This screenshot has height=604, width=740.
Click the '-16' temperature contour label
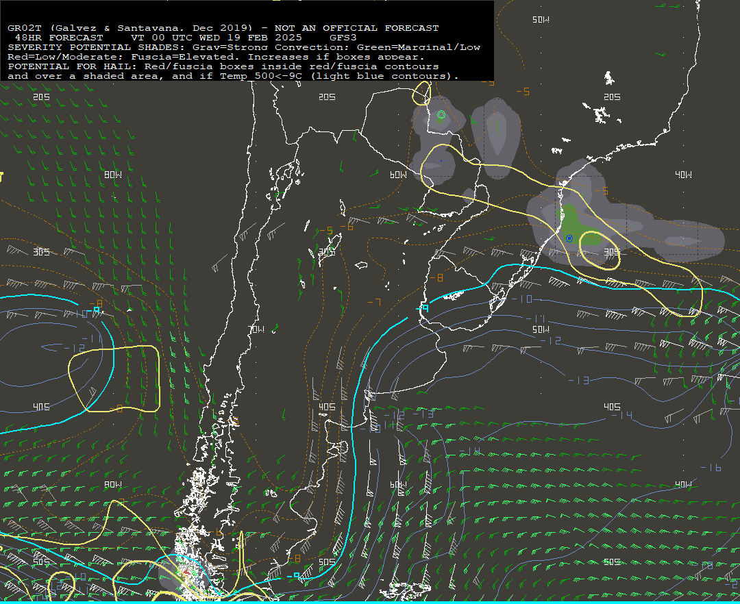[x=711, y=467]
